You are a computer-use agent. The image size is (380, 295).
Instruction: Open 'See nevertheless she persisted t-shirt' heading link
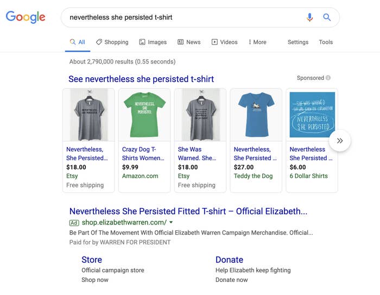[x=141, y=79]
